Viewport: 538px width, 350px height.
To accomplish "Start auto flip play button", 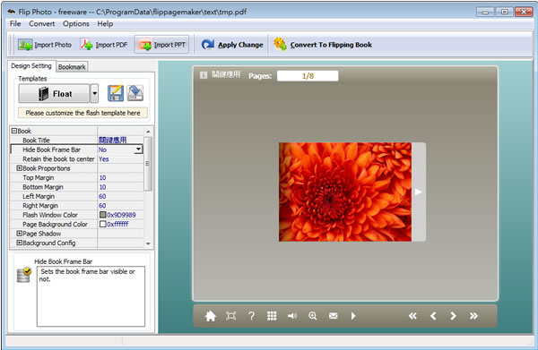I will click(353, 316).
